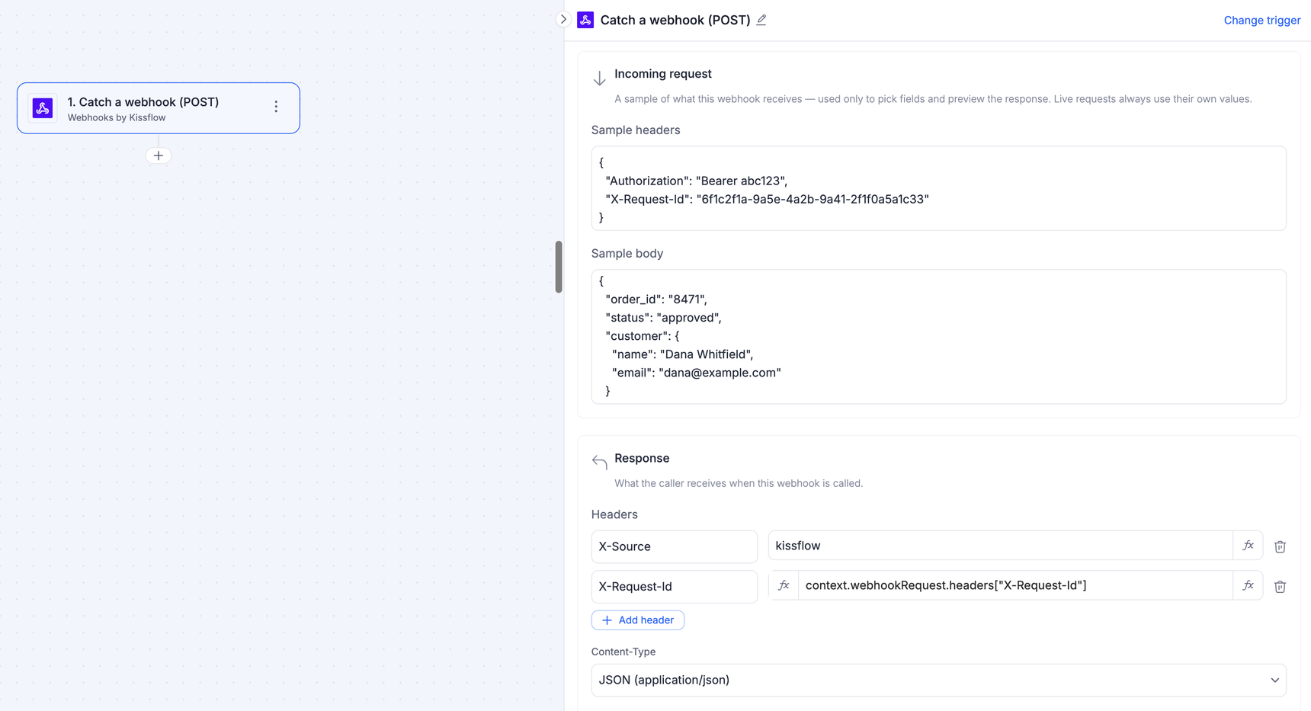Select the Catch a webhook (POST) node title
The width and height of the screenshot is (1311, 711).
[143, 102]
